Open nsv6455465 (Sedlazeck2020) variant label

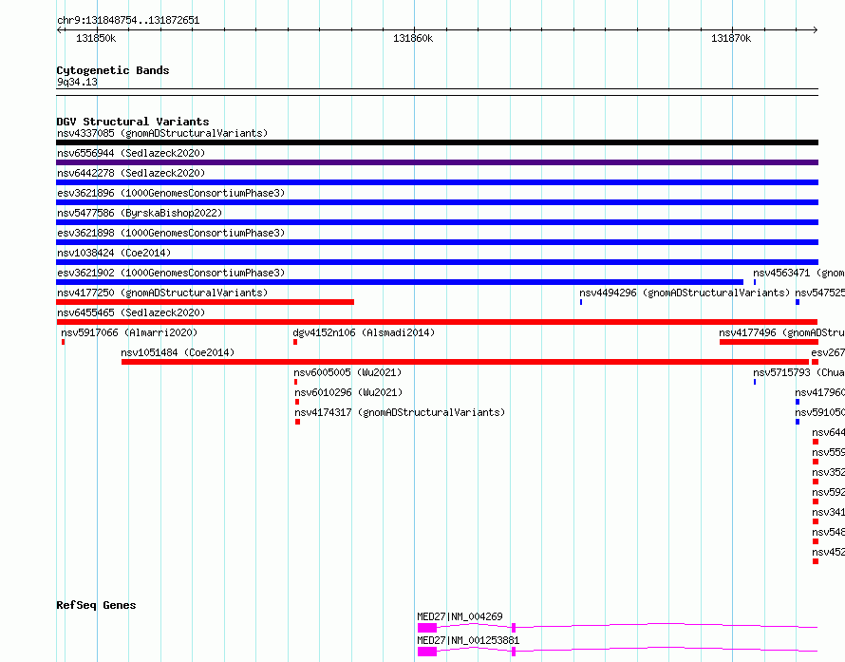131,312
